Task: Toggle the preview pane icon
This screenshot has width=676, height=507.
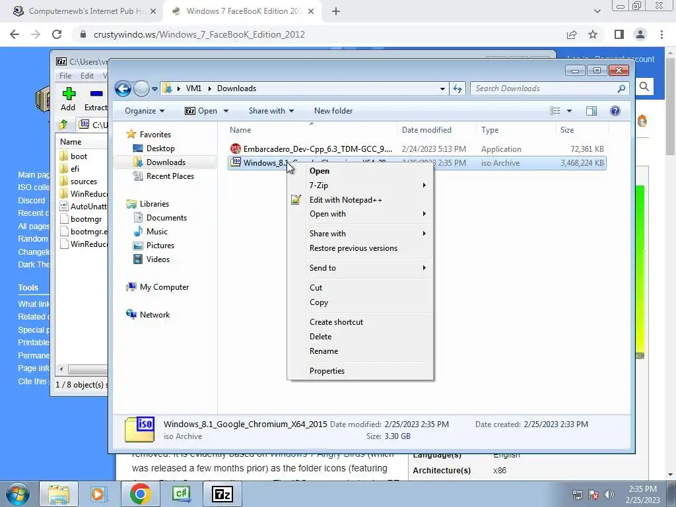Action: click(x=591, y=111)
